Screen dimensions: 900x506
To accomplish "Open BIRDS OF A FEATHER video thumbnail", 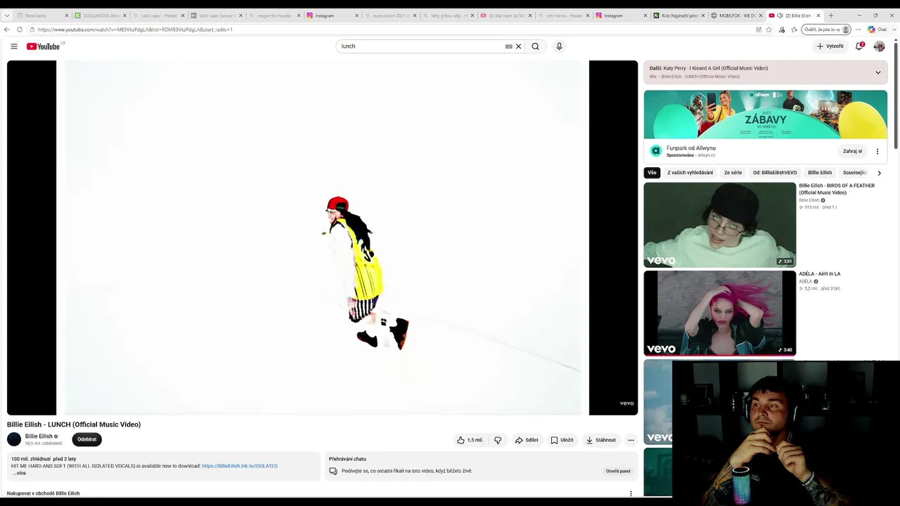I will (720, 225).
